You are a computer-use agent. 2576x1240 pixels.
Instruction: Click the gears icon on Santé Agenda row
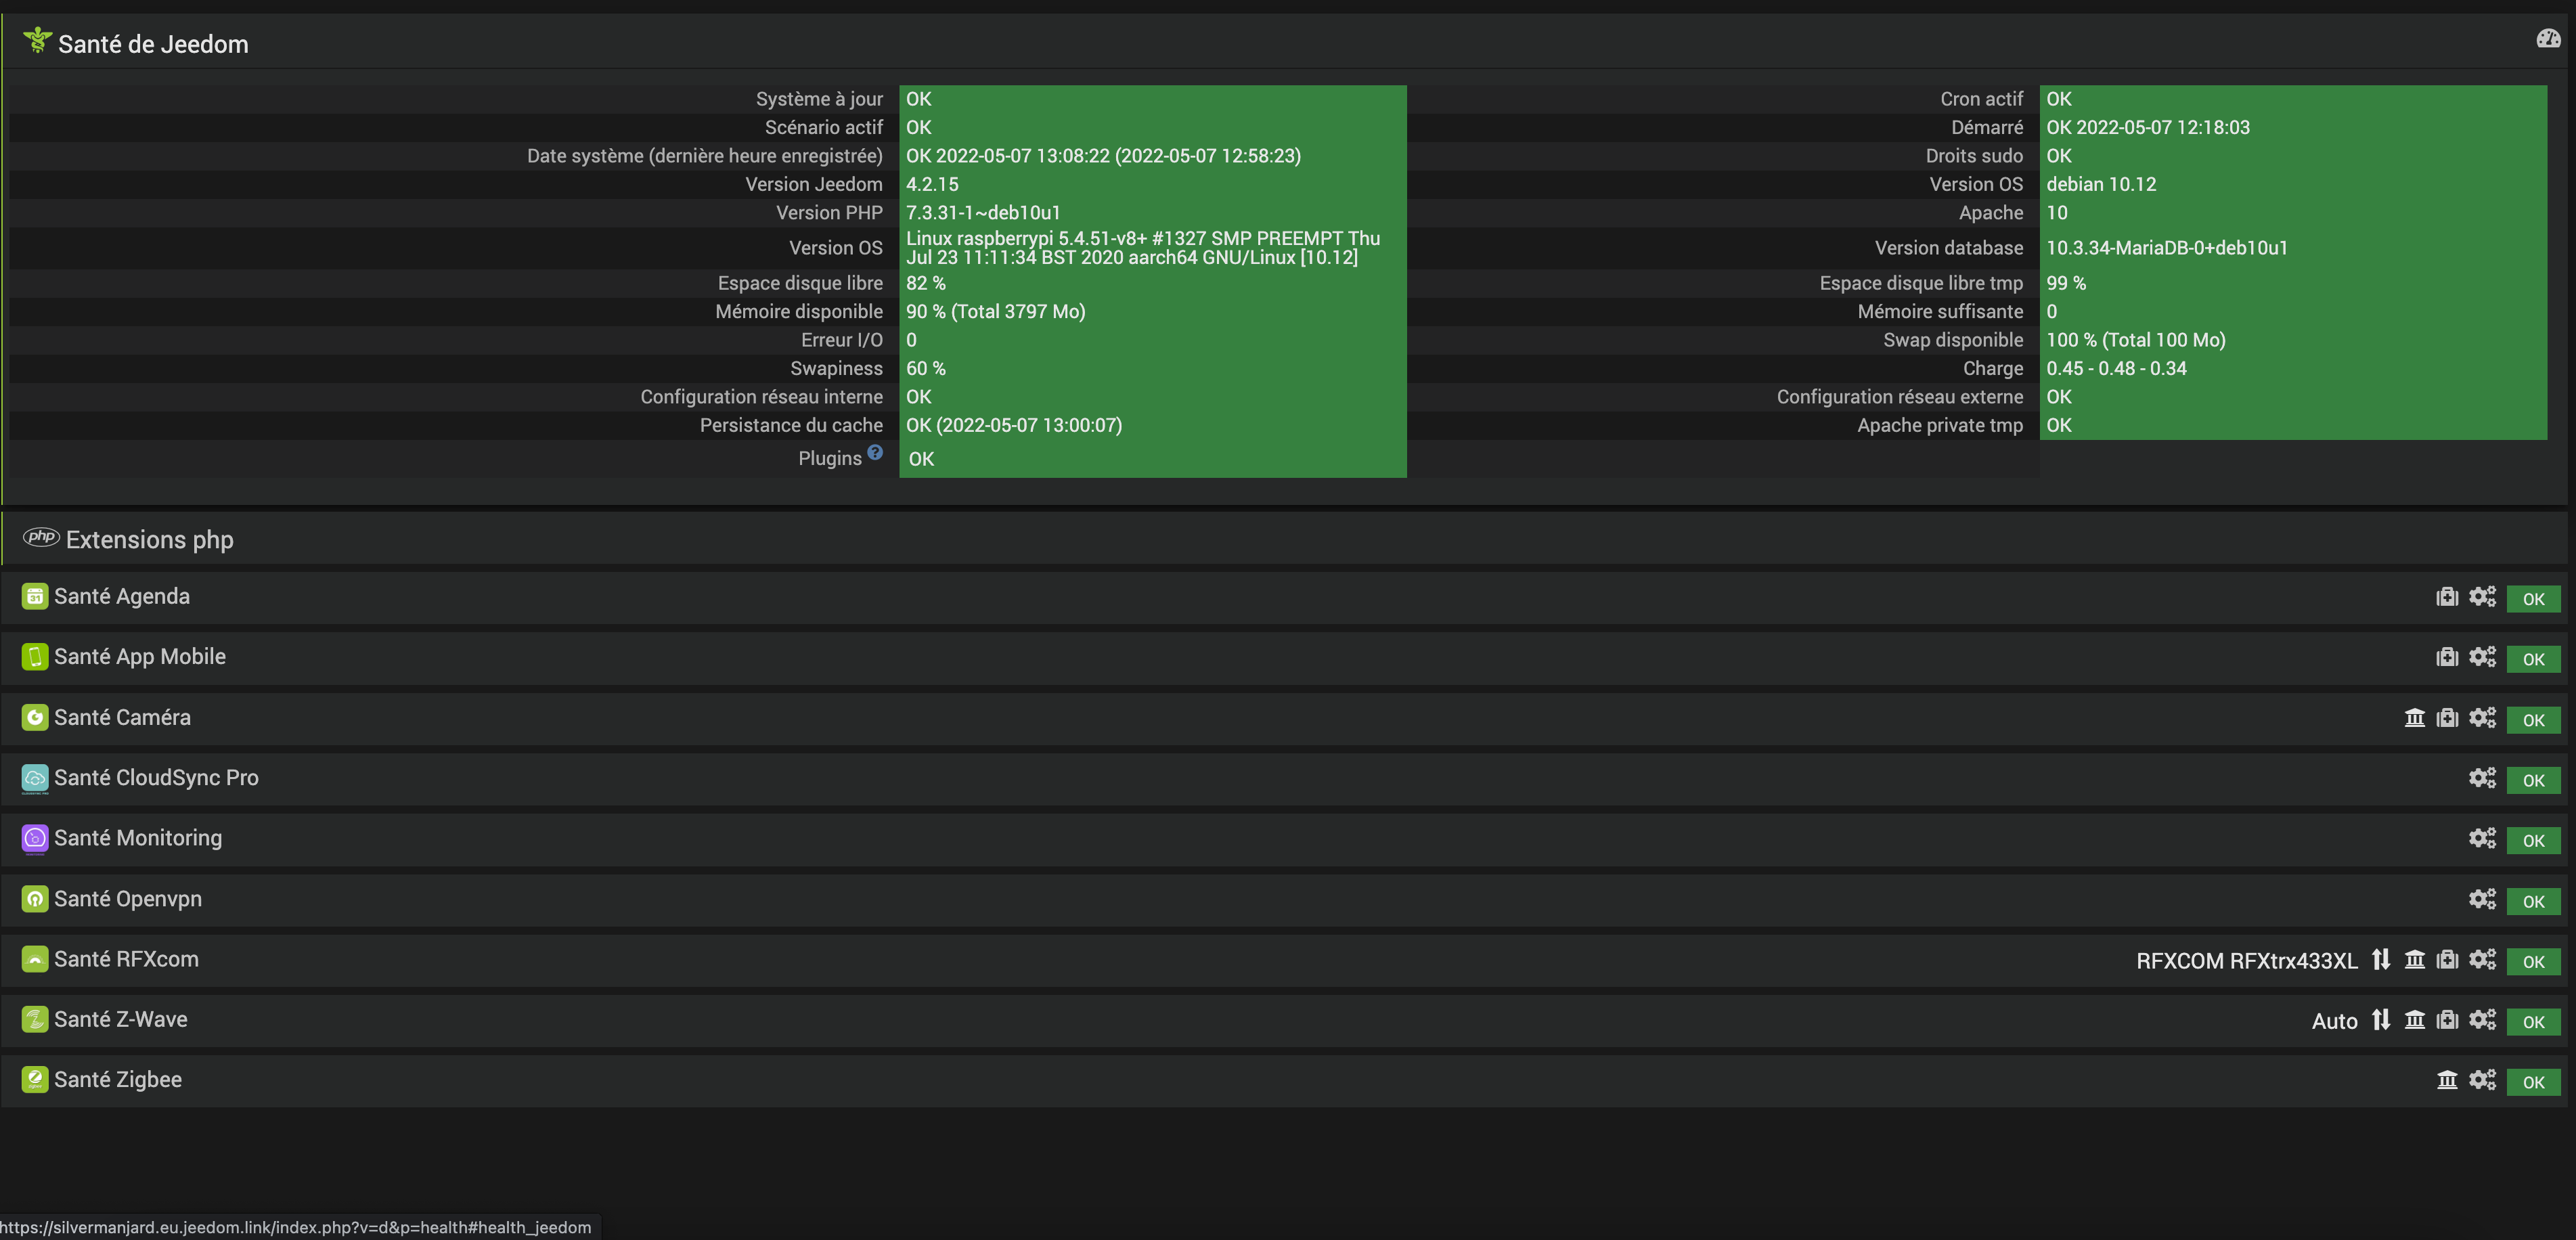(x=2482, y=597)
